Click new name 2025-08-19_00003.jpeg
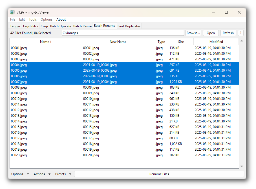This screenshot has height=189, width=256. [100, 76]
